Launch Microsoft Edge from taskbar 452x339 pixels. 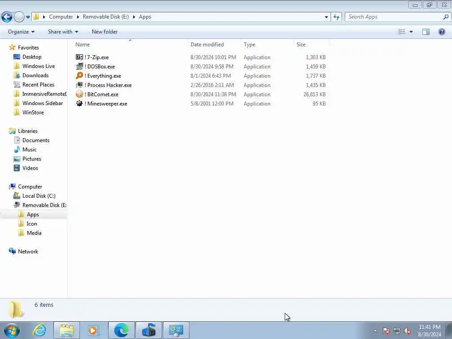point(121,330)
